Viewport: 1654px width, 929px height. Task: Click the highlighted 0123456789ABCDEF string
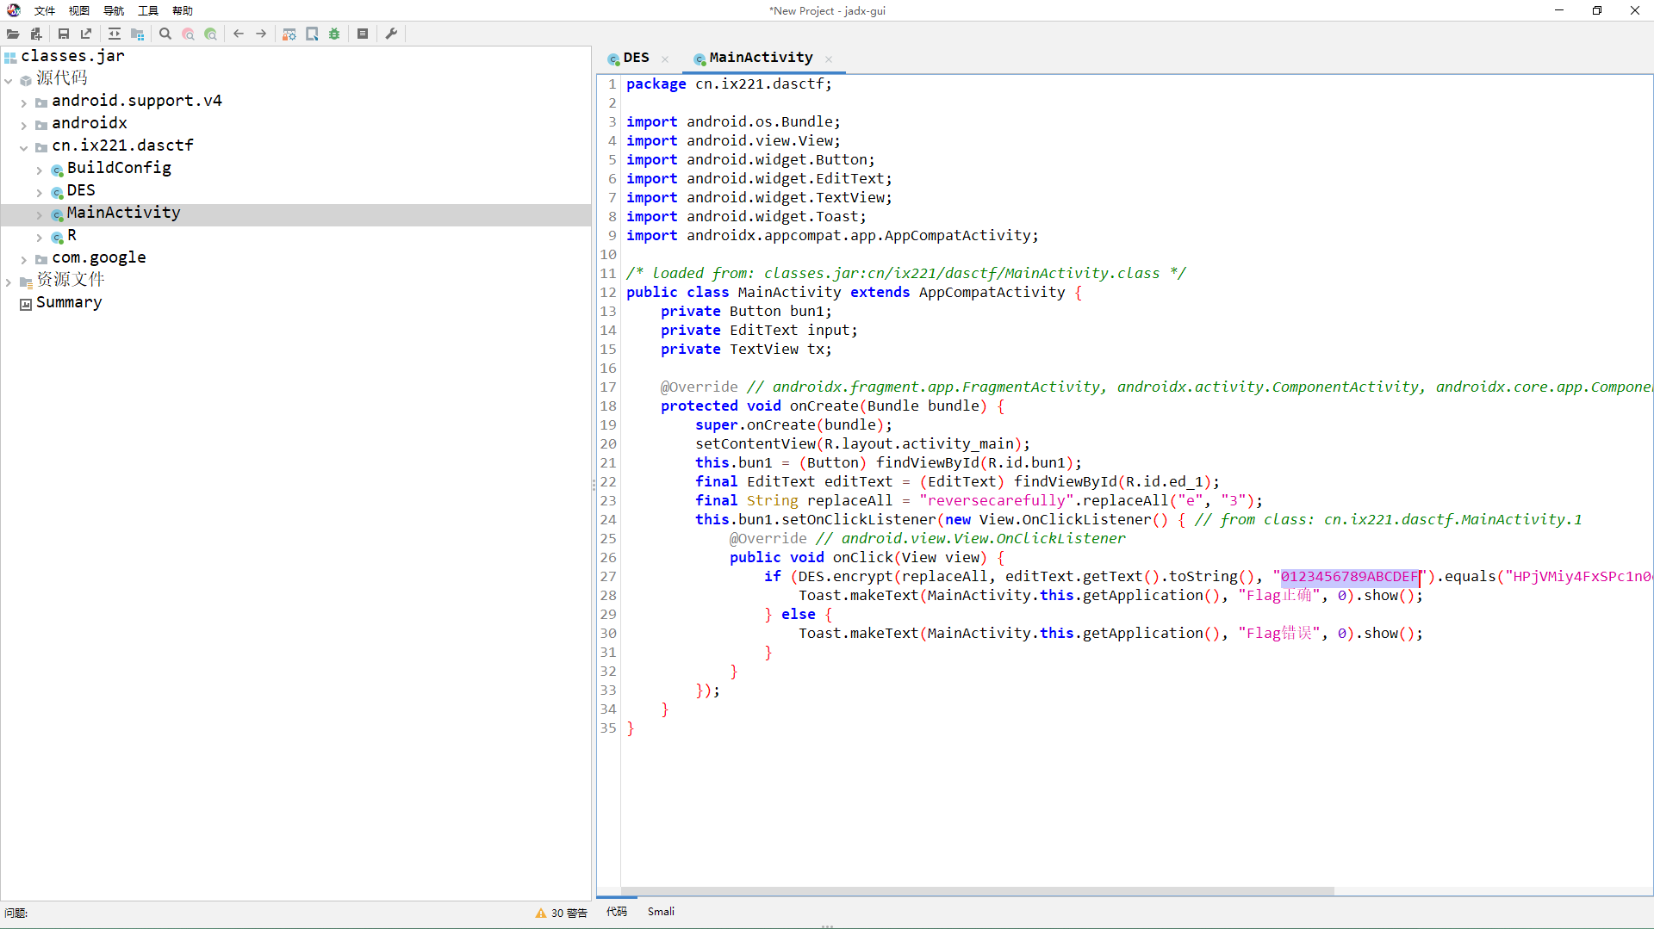1349,577
